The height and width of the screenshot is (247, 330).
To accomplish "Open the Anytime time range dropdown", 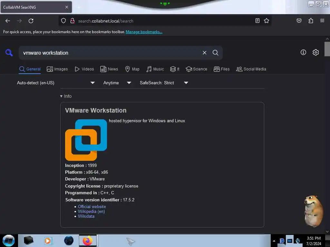I will (x=117, y=83).
